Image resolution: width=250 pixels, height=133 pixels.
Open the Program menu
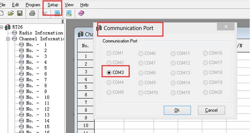click(x=33, y=5)
